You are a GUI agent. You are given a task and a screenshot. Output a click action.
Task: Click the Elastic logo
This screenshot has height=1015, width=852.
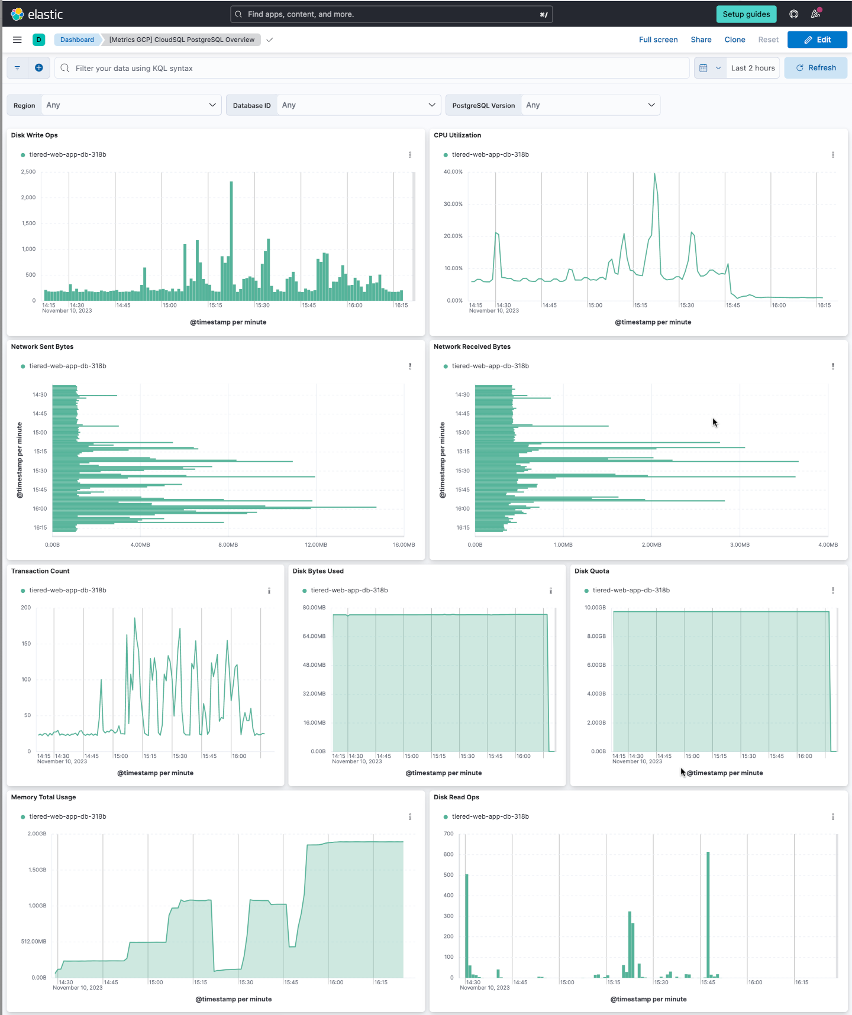pyautogui.click(x=37, y=14)
